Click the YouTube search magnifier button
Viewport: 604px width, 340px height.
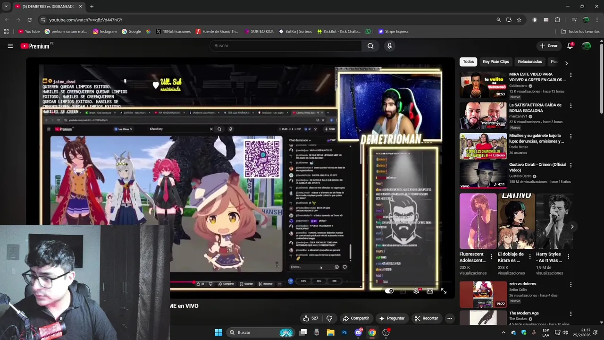tap(370, 46)
